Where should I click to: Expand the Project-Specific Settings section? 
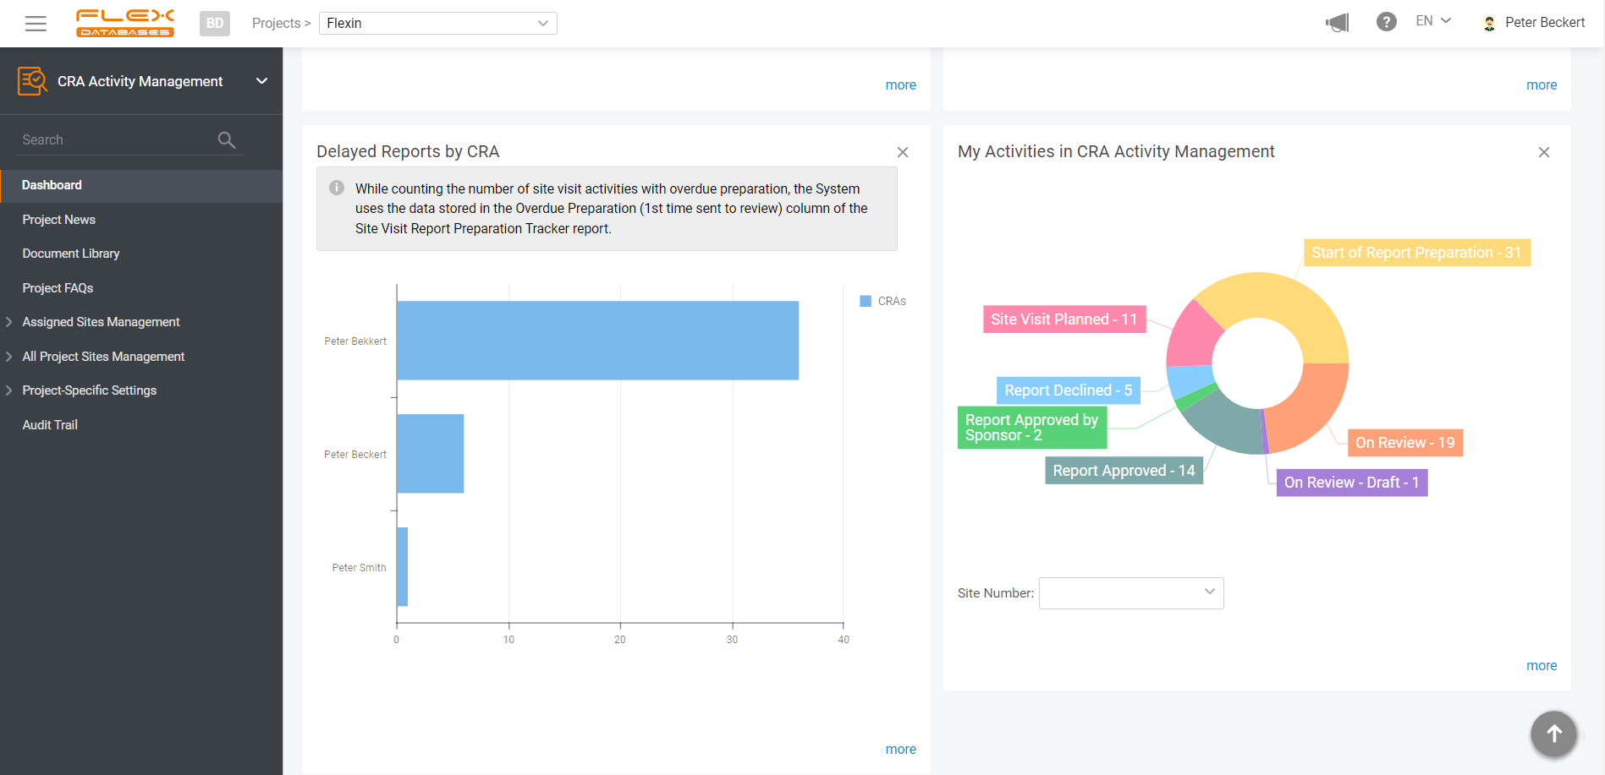tap(89, 390)
